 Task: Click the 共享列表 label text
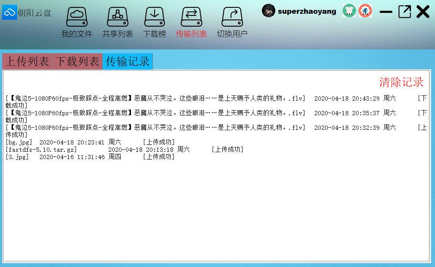(118, 34)
